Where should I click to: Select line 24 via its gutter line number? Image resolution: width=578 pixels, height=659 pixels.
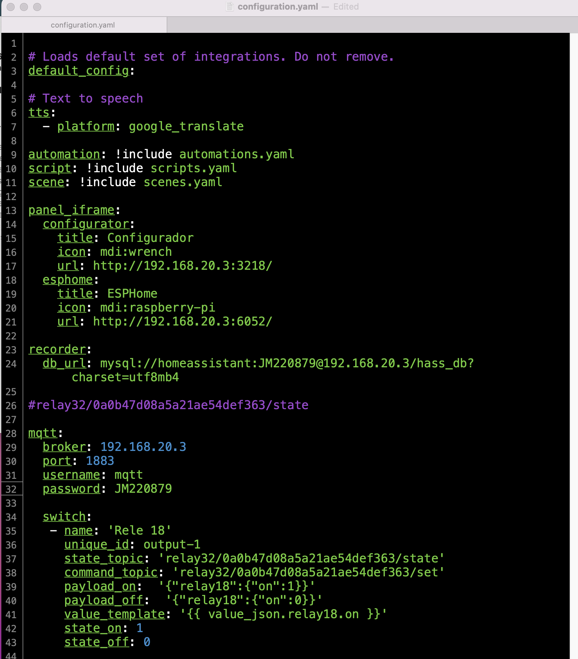coord(11,364)
